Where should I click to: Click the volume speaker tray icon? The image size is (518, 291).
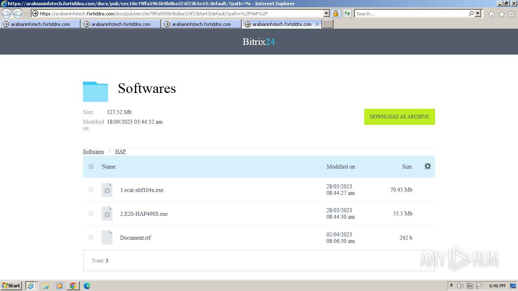pyautogui.click(x=460, y=286)
